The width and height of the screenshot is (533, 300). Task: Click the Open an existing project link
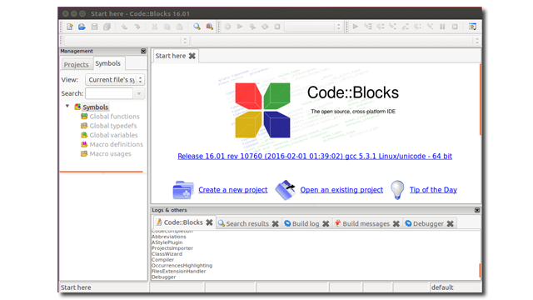341,190
